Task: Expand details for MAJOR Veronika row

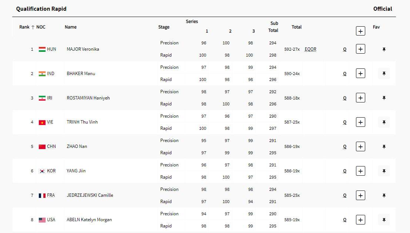Action: (360, 49)
